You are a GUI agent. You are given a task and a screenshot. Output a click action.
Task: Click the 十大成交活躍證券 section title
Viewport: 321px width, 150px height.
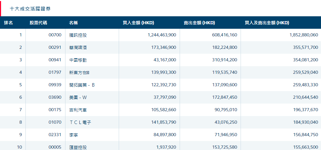point(30,9)
